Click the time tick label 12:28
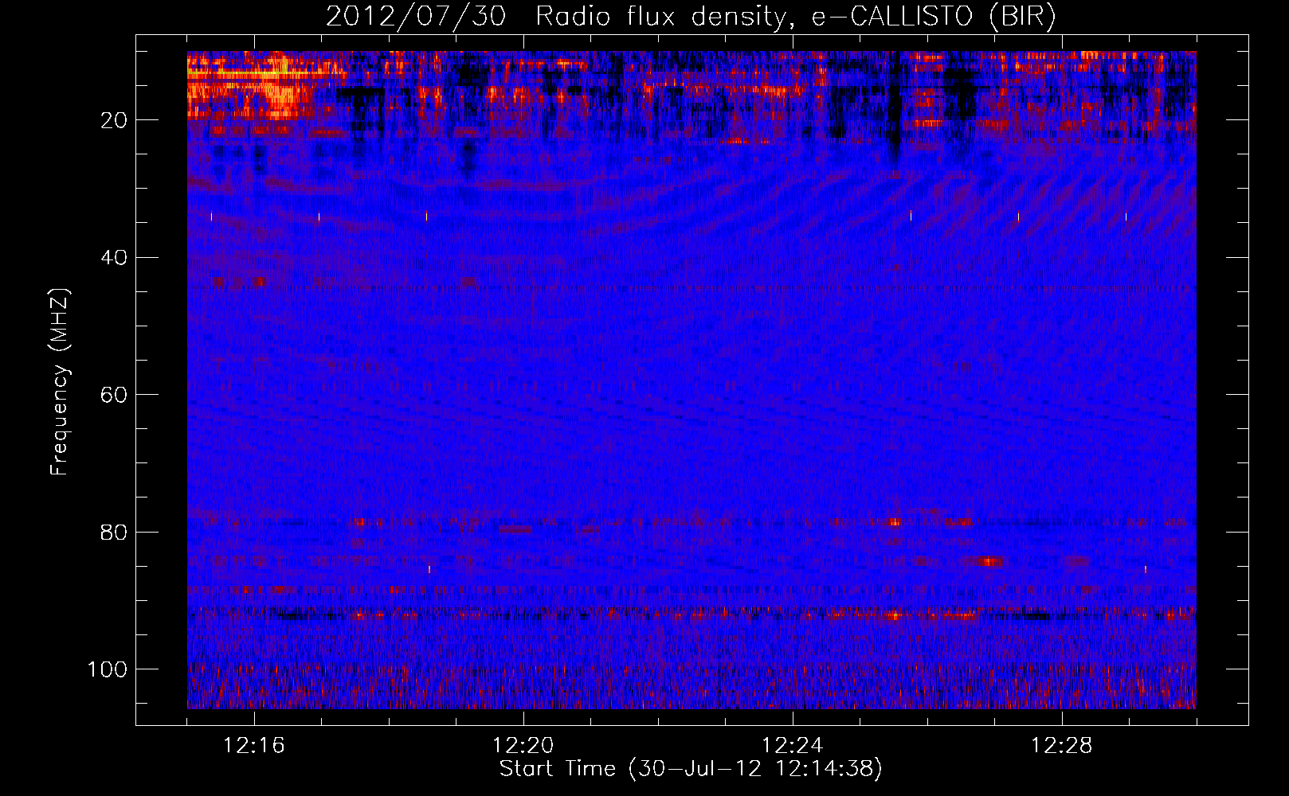The height and width of the screenshot is (796, 1289). pyautogui.click(x=1062, y=746)
